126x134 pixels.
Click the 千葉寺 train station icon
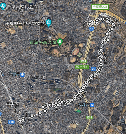click(22, 75)
